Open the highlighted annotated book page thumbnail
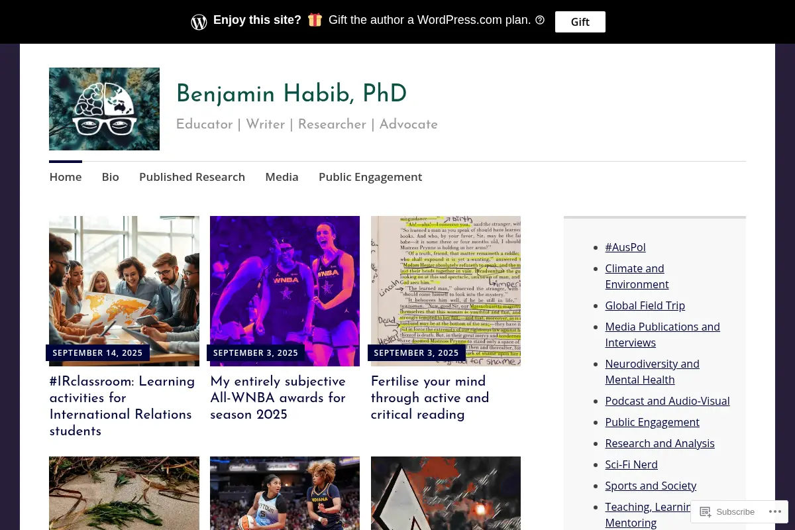Viewport: 795px width, 530px height. (446, 291)
